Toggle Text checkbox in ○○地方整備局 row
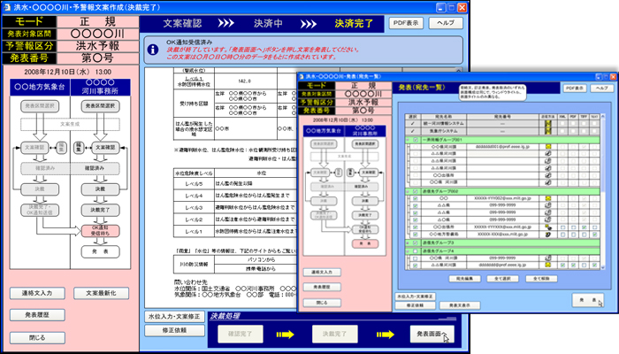This screenshot has width=619, height=354. pos(594,235)
